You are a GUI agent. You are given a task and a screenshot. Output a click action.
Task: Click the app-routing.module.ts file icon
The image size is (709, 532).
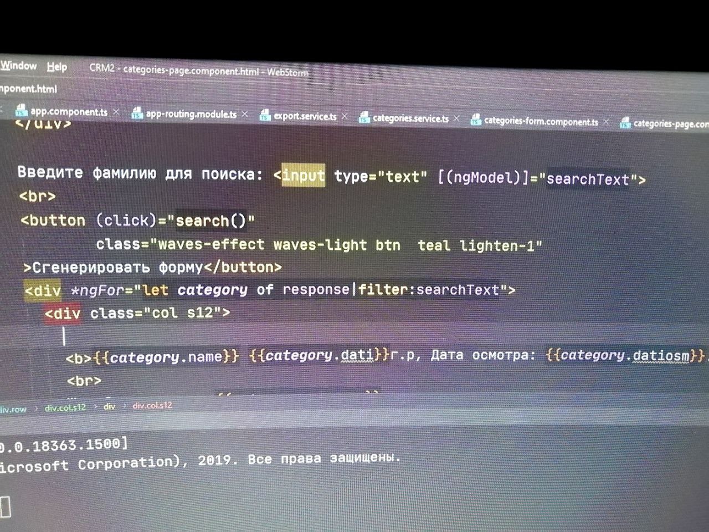coord(137,114)
